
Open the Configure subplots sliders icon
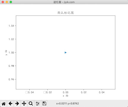point(38,103)
